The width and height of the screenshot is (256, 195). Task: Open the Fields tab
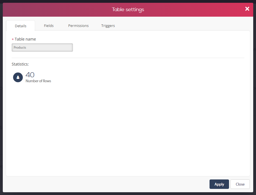(x=49, y=26)
